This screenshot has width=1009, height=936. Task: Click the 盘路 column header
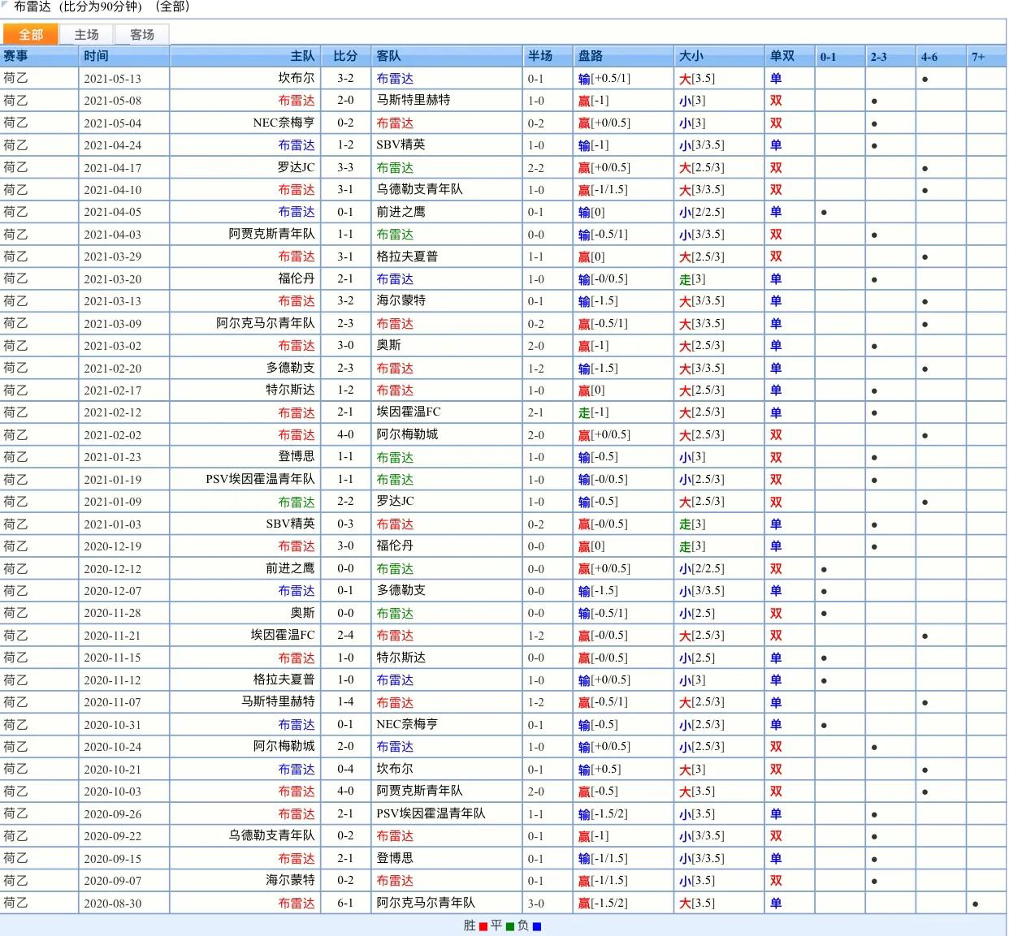[x=591, y=56]
